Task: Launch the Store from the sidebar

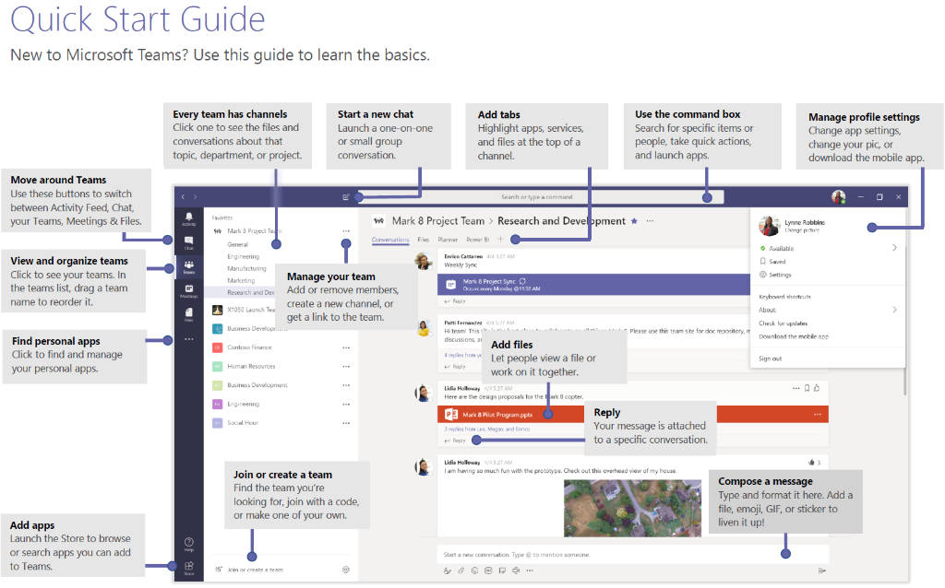Action: click(188, 568)
